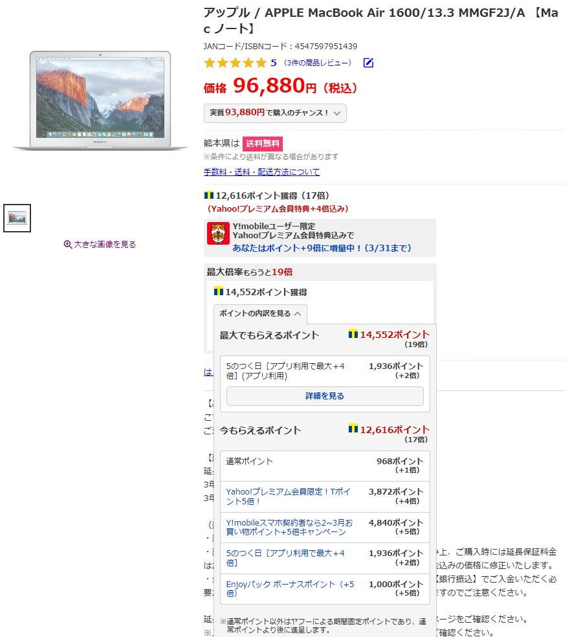This screenshot has height=637, width=570.
Task: Click 1,000ポイント value
Action: pos(396,584)
